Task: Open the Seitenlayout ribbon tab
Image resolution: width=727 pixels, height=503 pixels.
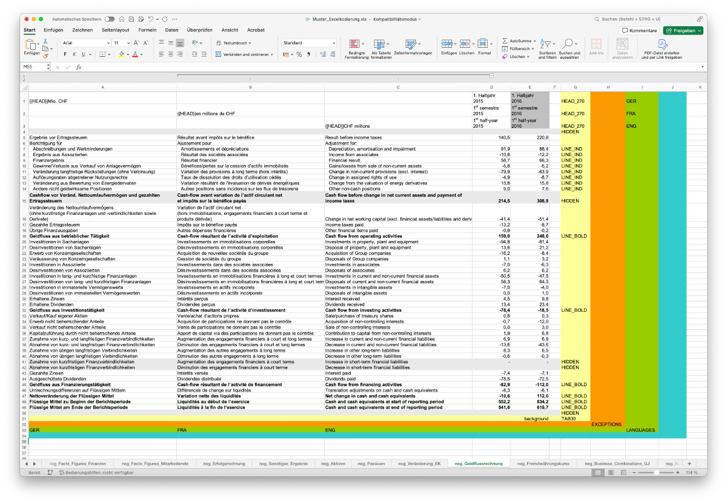Action: (x=115, y=30)
